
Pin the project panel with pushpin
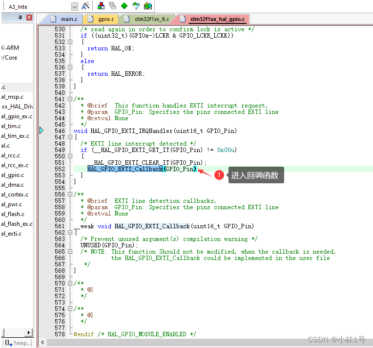click(x=20, y=18)
